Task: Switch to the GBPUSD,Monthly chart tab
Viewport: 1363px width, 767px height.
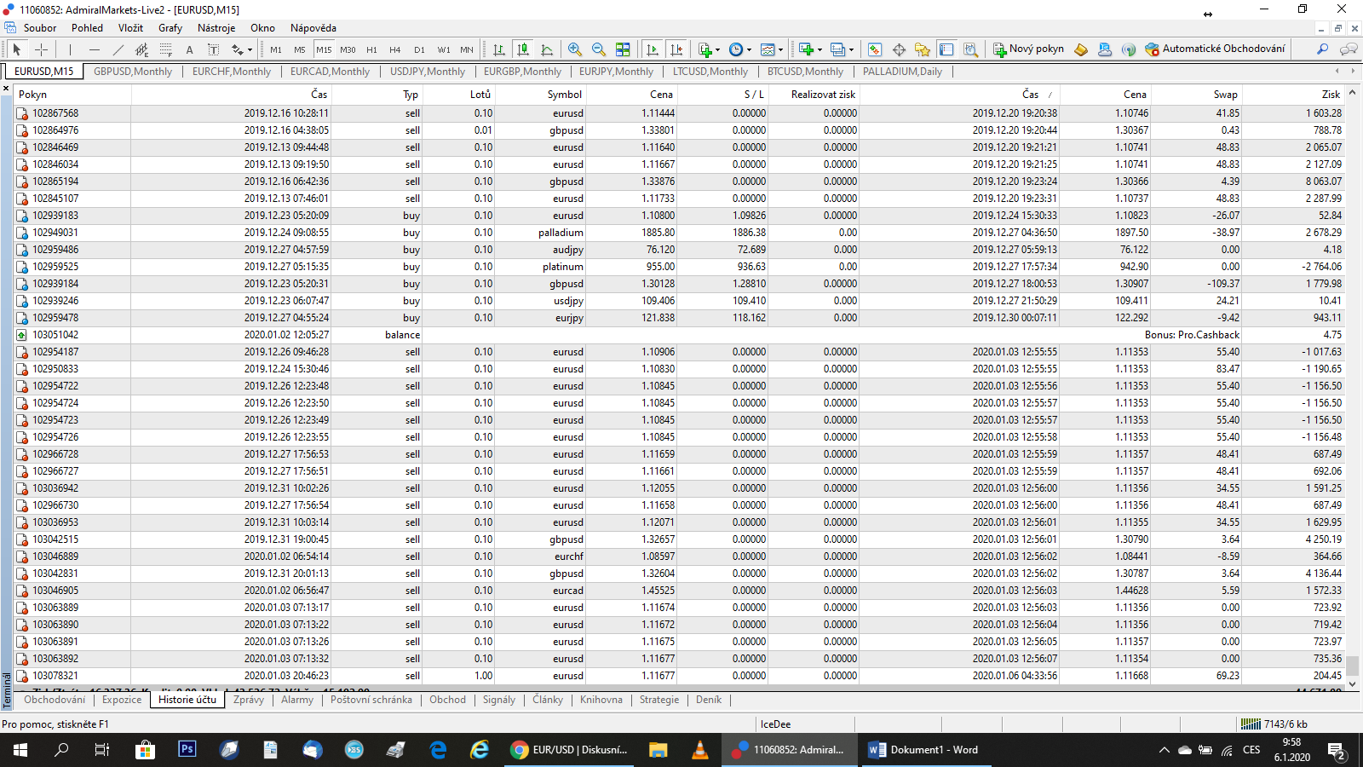Action: (133, 72)
